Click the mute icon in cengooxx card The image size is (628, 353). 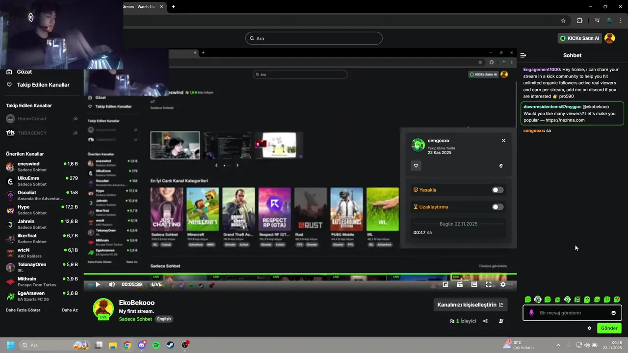pyautogui.click(x=501, y=166)
